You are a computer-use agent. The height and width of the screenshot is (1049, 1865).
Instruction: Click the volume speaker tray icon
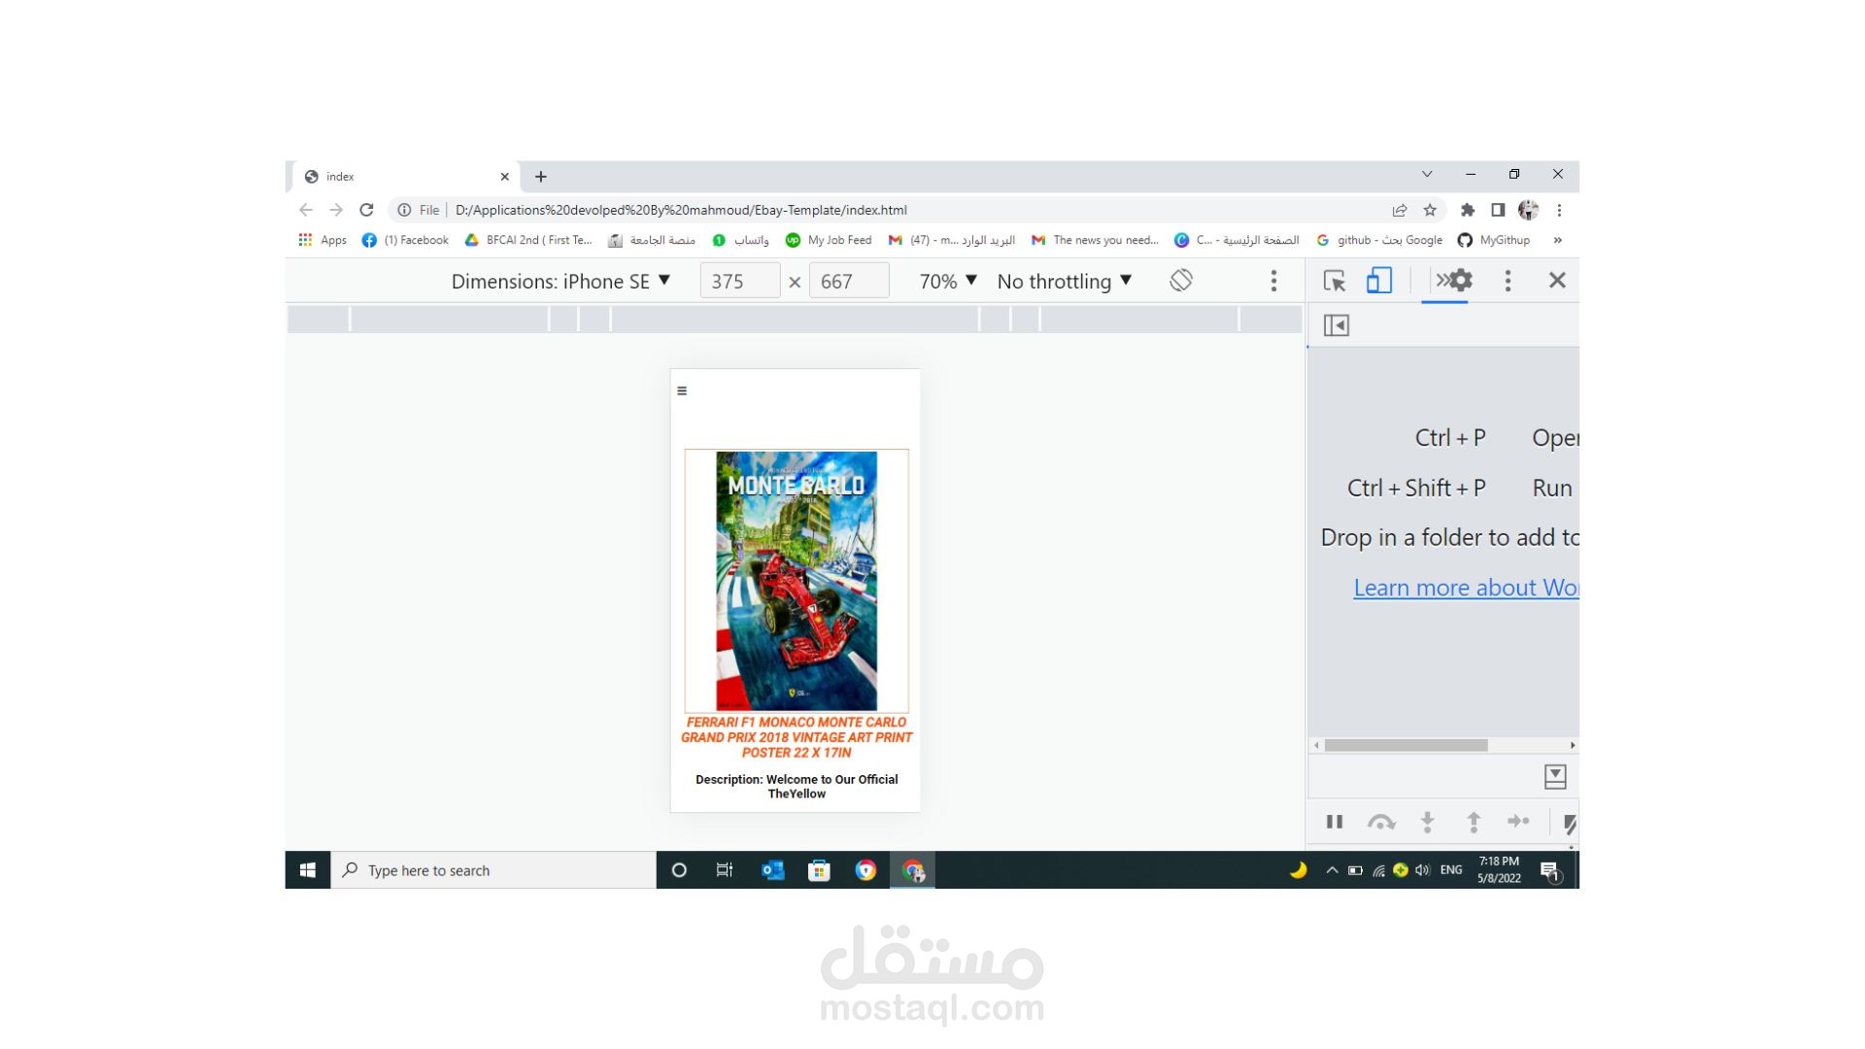click(1422, 870)
